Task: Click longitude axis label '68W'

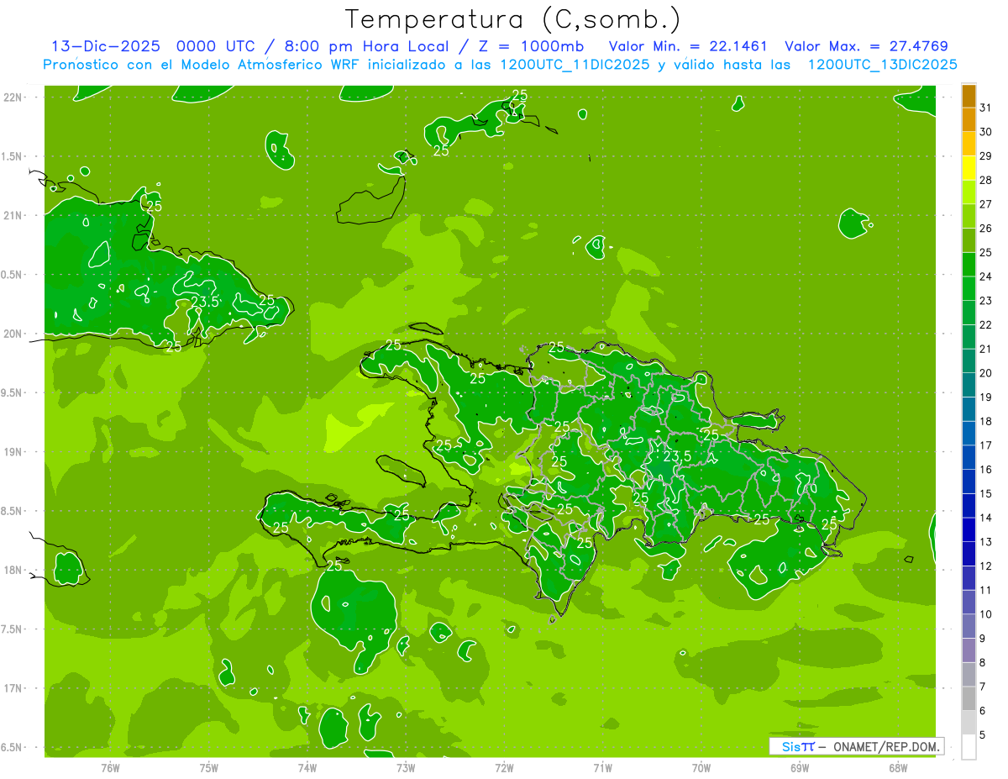Action: [897, 767]
